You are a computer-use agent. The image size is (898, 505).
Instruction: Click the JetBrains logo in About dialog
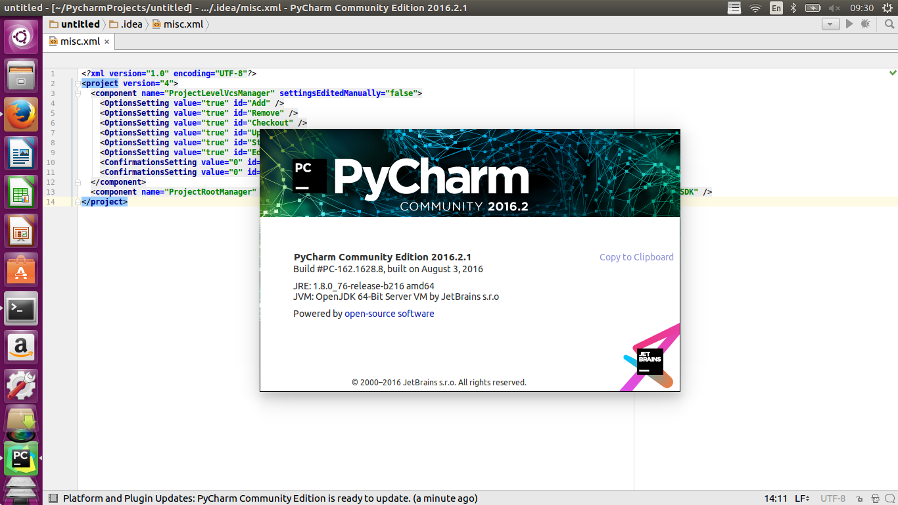tap(650, 362)
